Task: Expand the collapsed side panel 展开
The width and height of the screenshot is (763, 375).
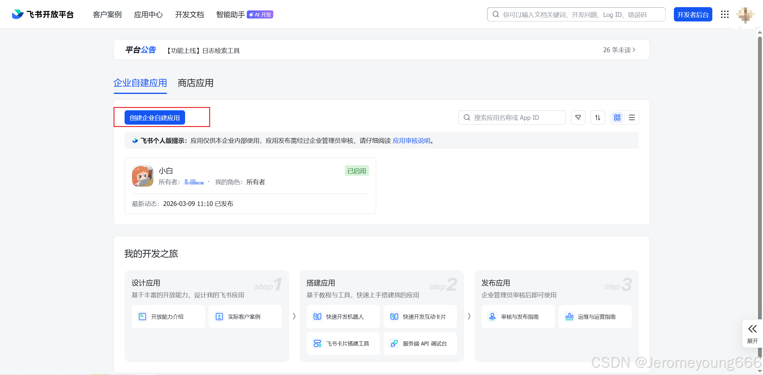Action: coord(752,333)
